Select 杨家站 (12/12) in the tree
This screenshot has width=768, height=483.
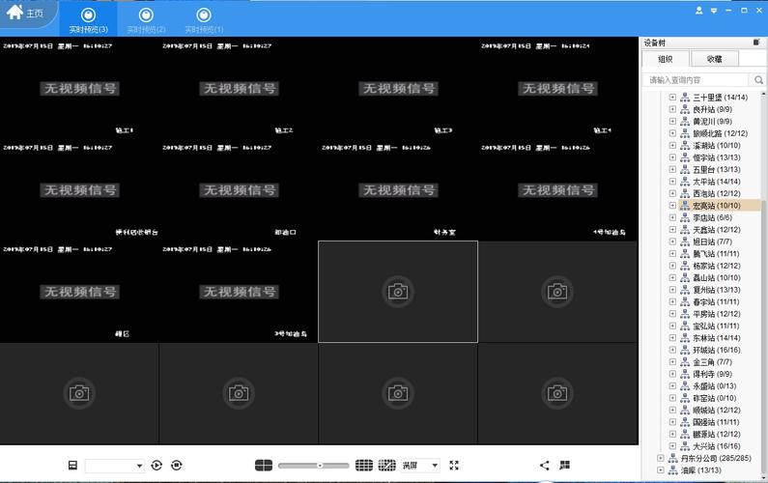716,266
